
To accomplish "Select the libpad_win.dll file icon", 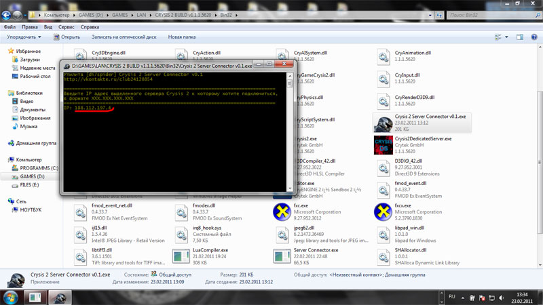I will point(383,235).
